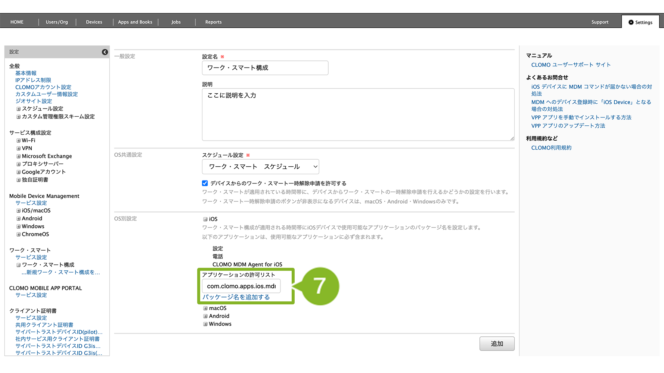
Task: Collapse the 設定 sidebar panel arrow
Action: (x=105, y=52)
